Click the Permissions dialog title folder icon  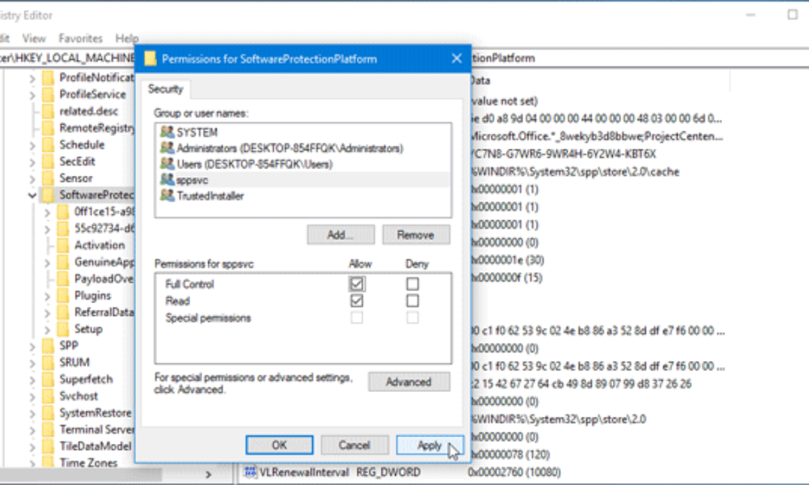pos(150,59)
